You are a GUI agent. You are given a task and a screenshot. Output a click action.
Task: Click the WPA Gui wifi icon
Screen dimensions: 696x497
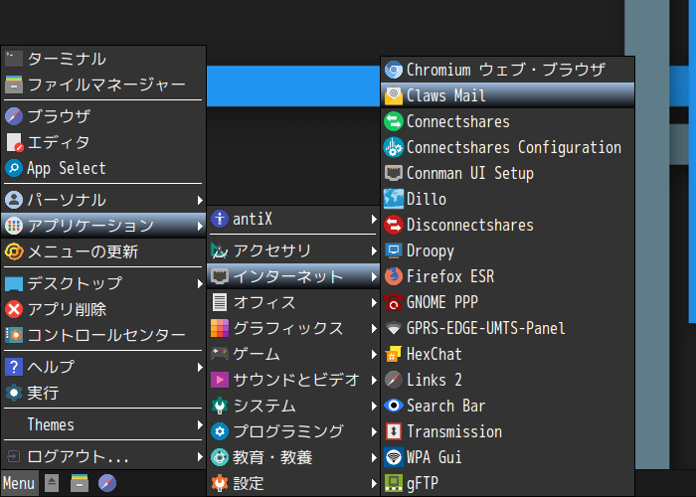pos(394,457)
